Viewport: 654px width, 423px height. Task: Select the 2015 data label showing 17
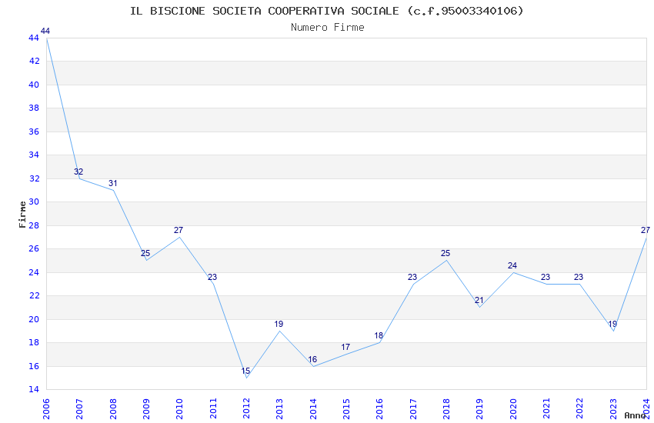345,347
